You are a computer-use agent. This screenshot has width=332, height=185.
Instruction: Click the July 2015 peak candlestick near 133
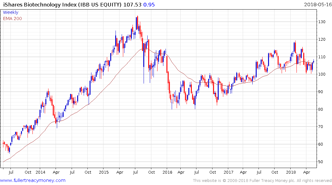[137, 22]
